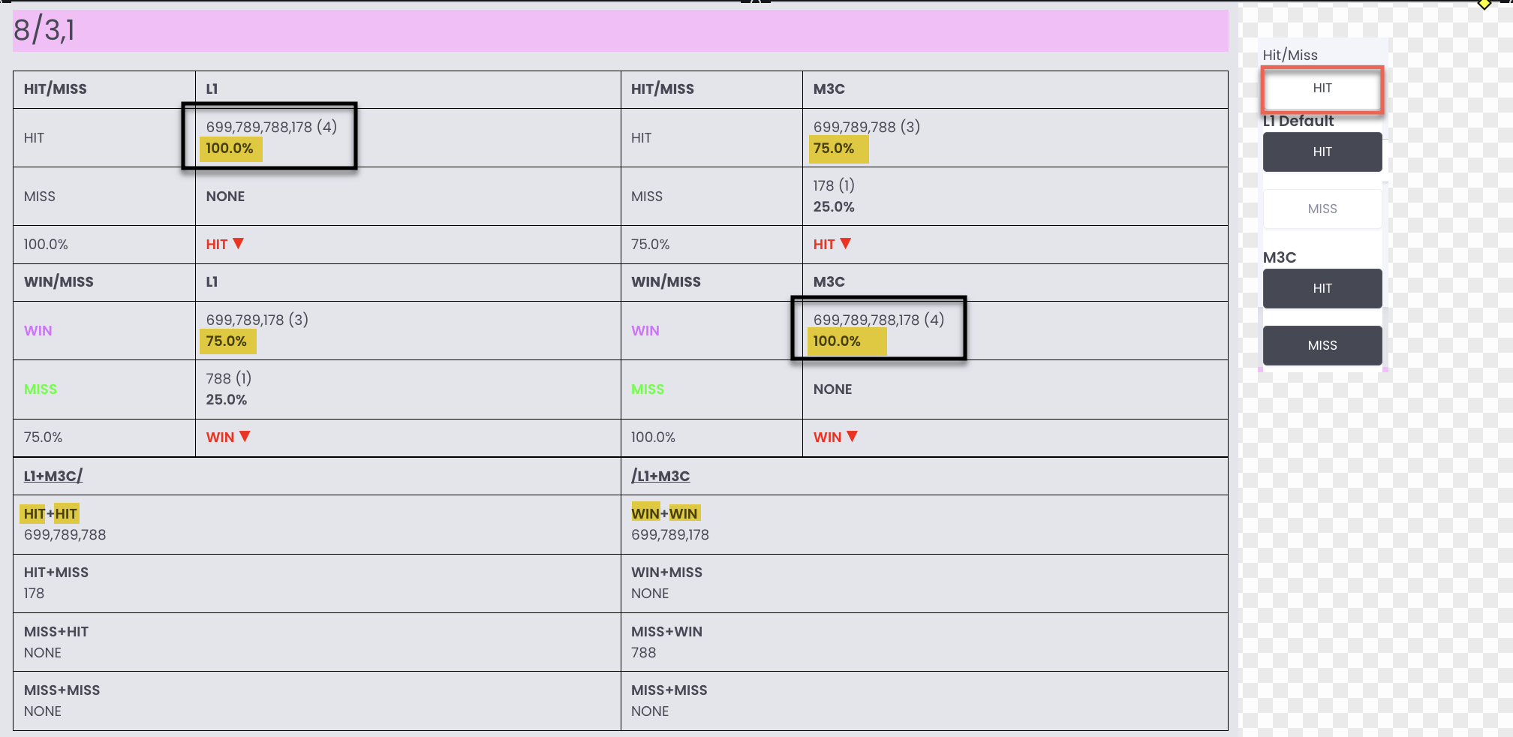1513x737 pixels.
Task: Click the underlined /L1+M3C heading
Action: click(x=660, y=476)
